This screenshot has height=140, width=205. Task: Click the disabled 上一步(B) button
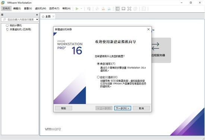point(104,108)
